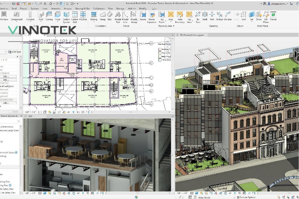Switch to the Collaborate tab
This screenshot has width=299, height=199.
point(99,9)
